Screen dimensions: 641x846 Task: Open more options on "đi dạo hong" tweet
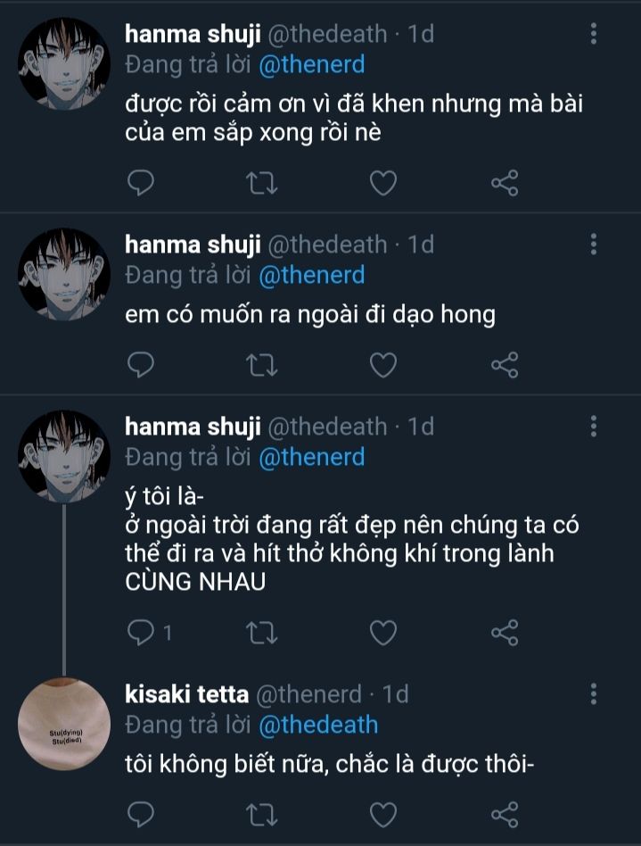coord(594,245)
